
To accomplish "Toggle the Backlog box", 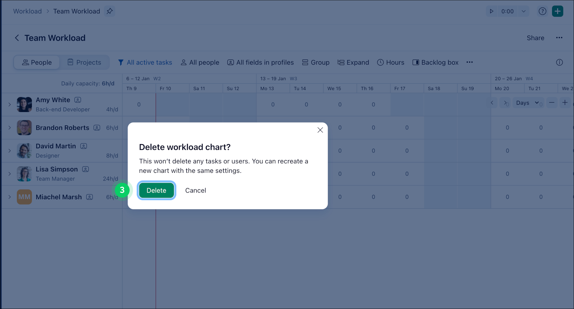I will [435, 62].
